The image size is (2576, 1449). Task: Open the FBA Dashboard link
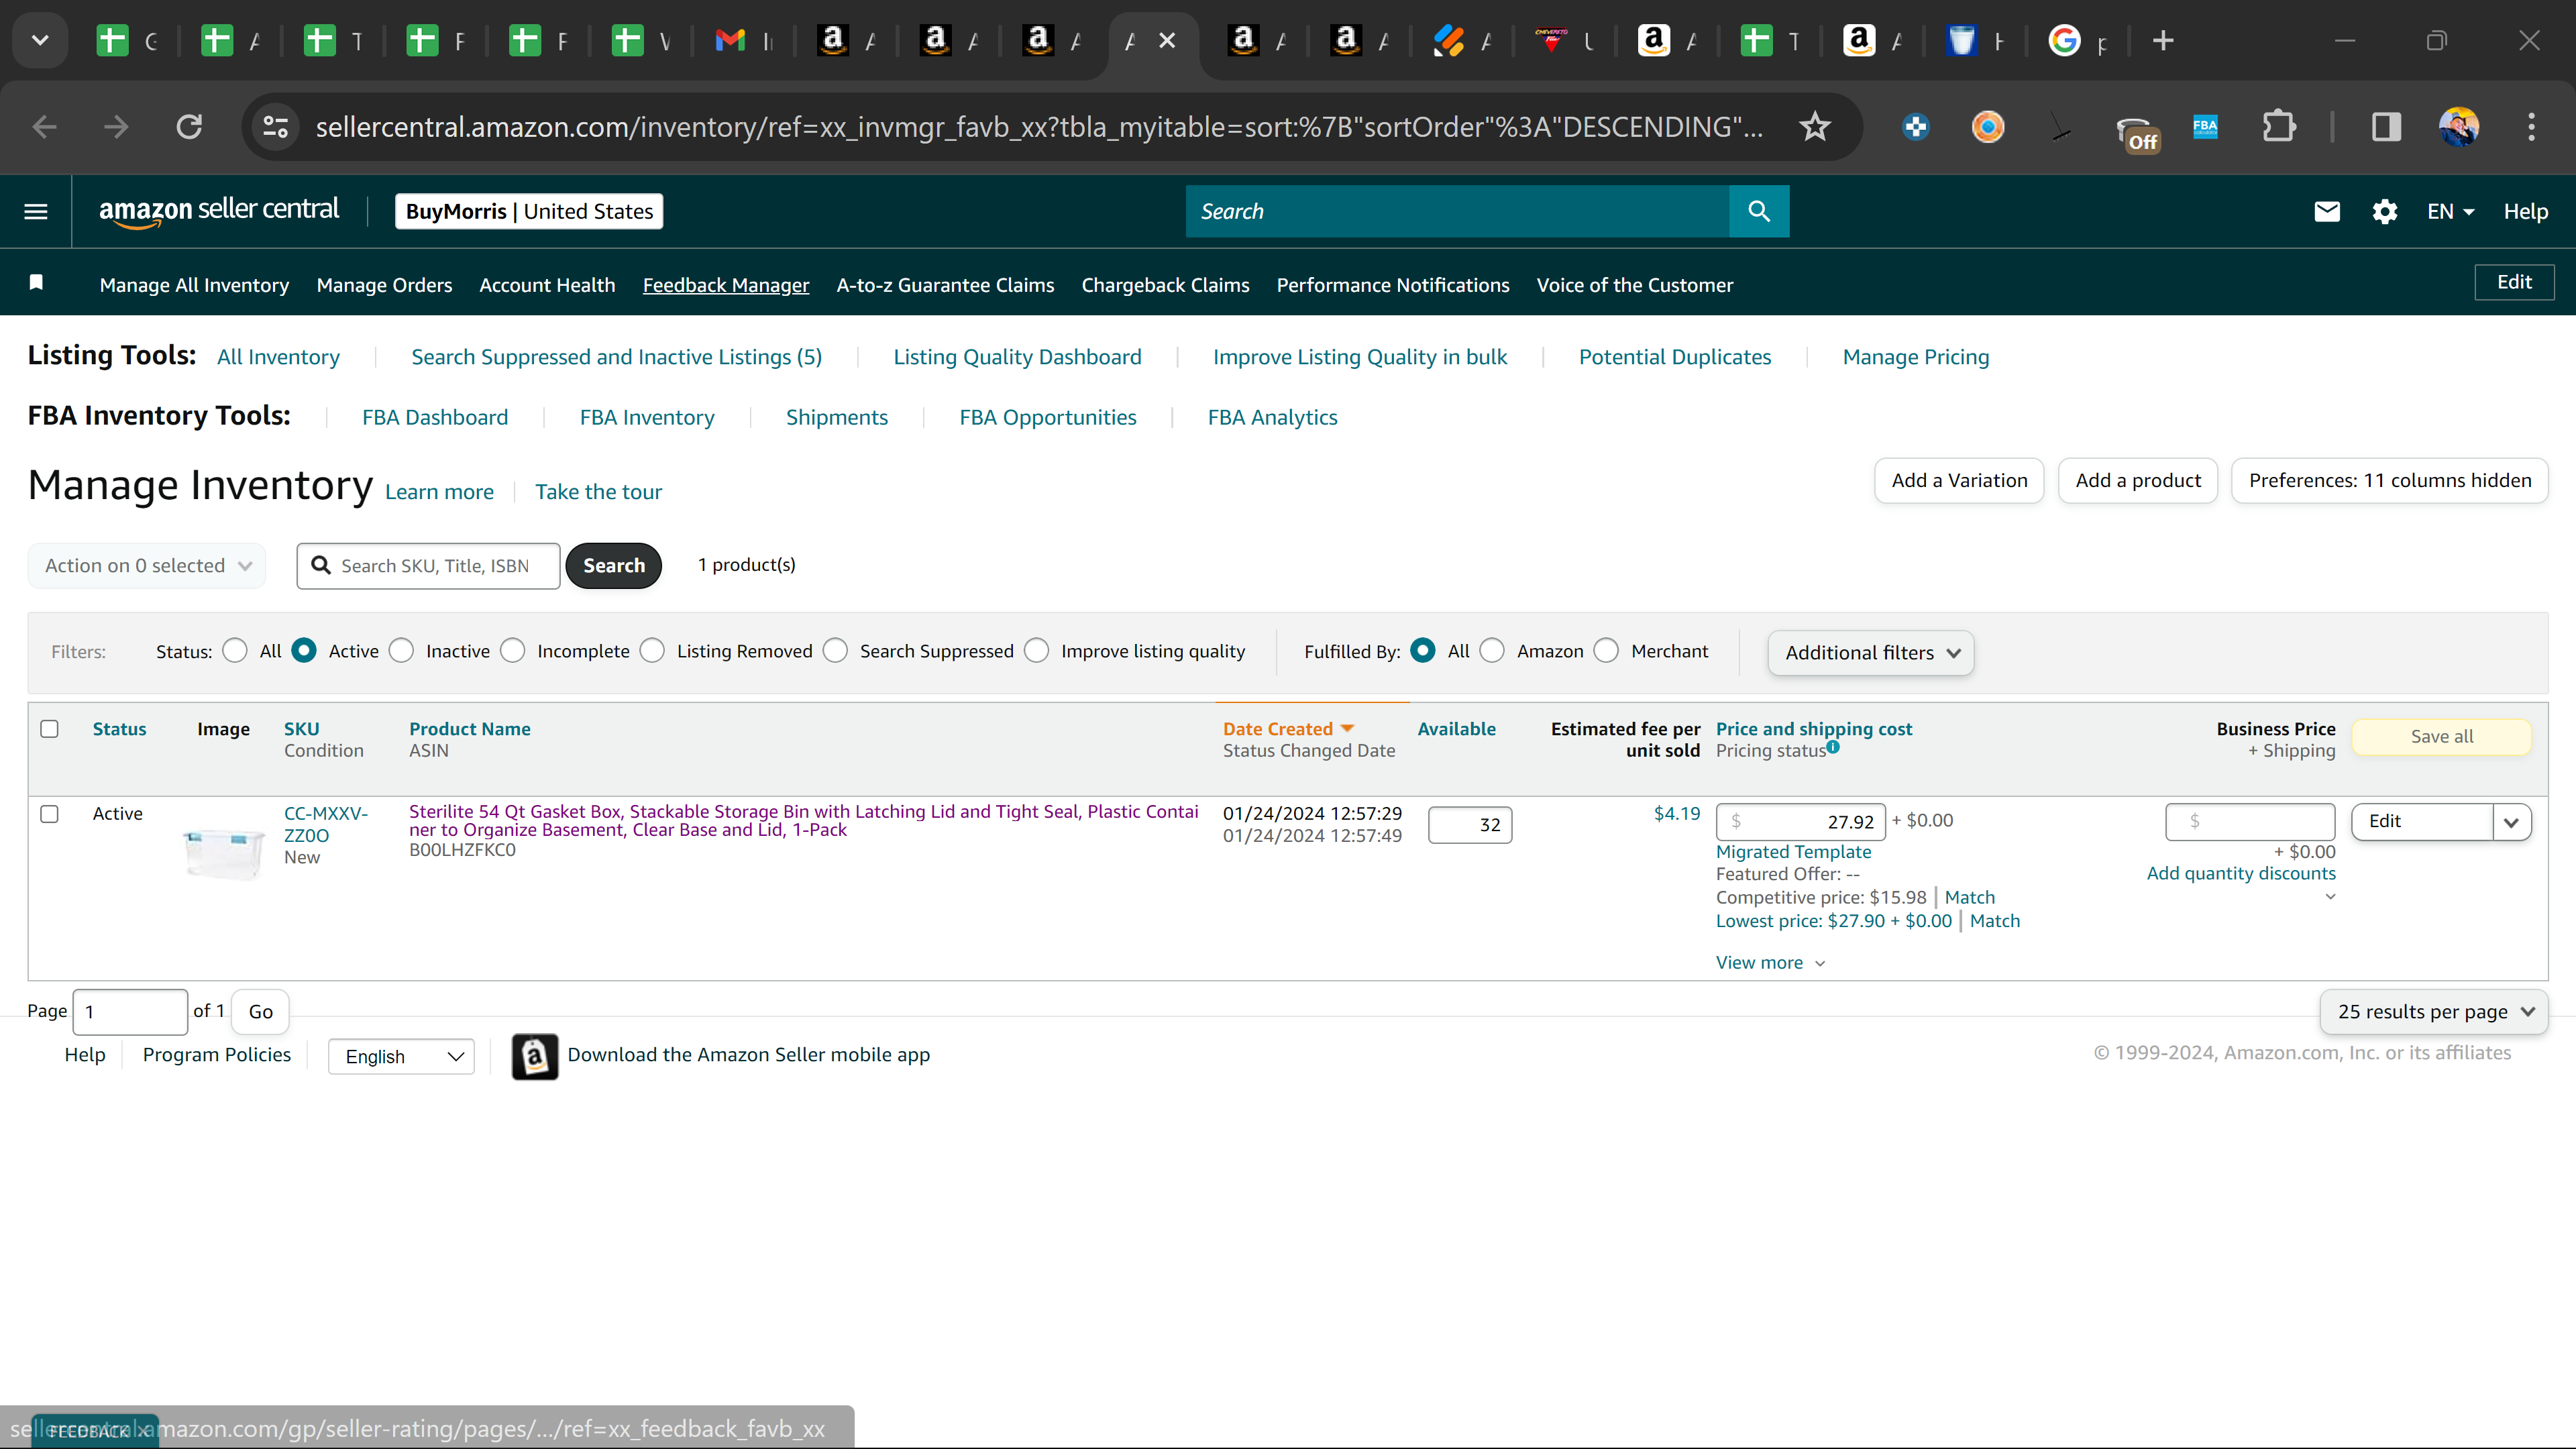[x=435, y=417]
